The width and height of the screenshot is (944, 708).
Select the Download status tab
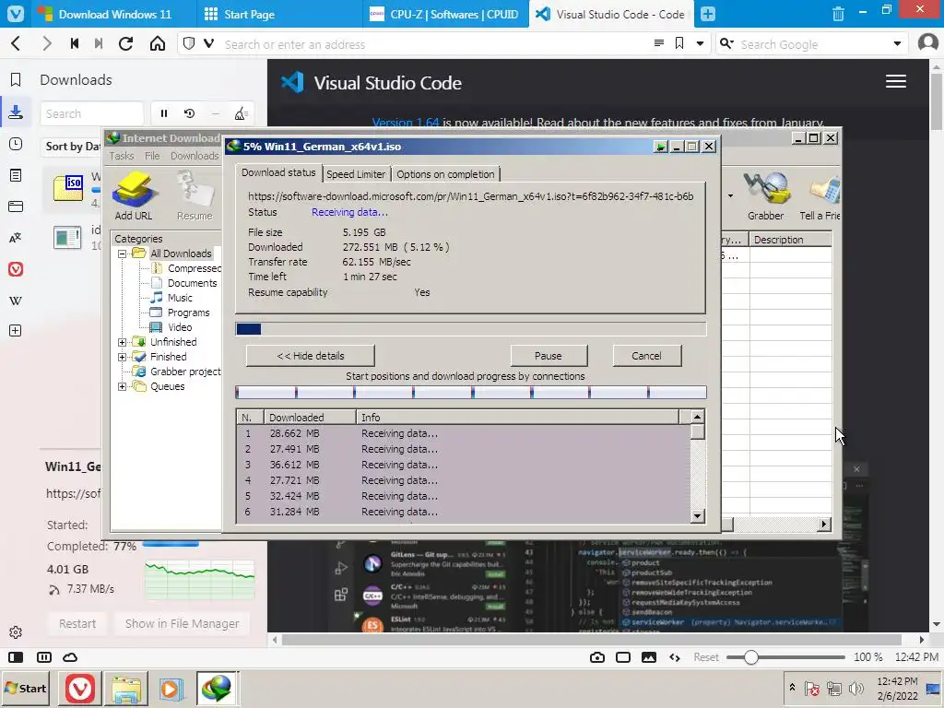pos(278,172)
